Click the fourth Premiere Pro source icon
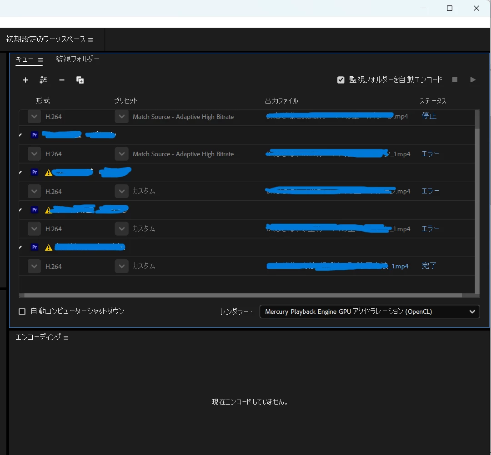 point(35,247)
